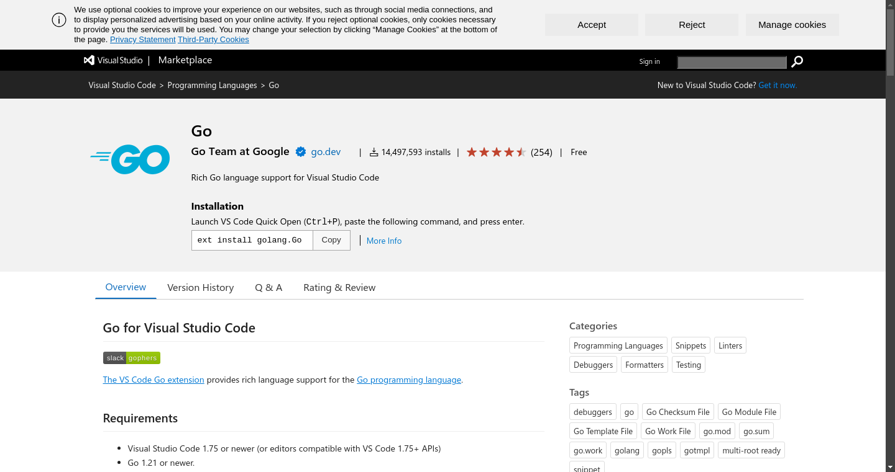Click the page vertical scrollbar thumb
Viewport: 895px width, 472px height.
(x=890, y=43)
